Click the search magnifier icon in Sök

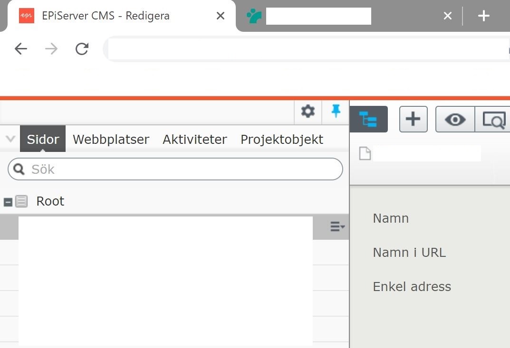[19, 169]
